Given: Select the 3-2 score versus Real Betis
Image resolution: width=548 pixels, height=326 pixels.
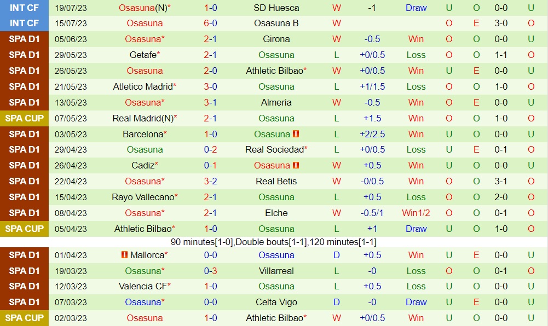Looking at the screenshot, I should pos(211,181).
